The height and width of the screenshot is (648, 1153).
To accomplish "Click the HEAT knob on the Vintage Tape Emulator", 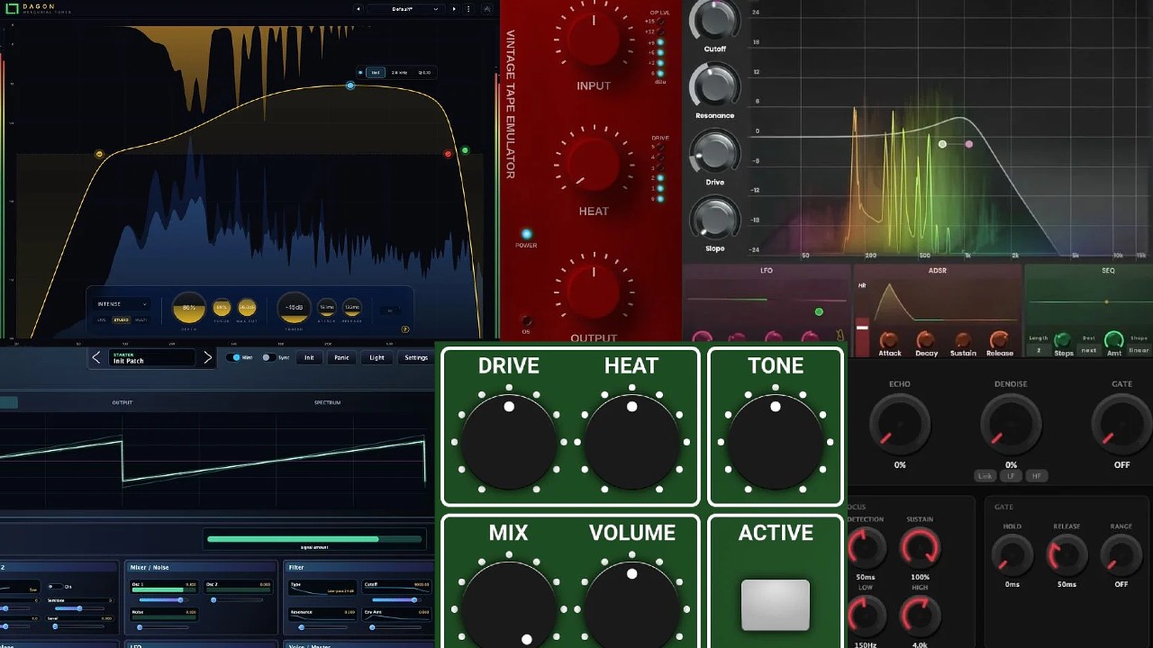I will [x=594, y=163].
